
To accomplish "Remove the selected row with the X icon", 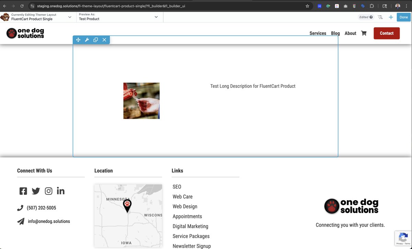I will pos(104,40).
